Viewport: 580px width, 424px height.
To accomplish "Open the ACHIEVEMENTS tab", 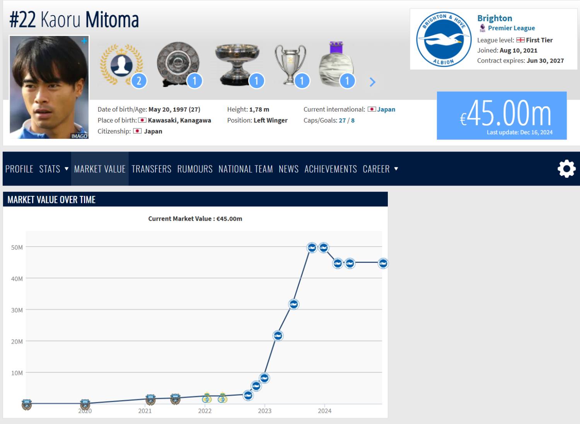I will 331,169.
